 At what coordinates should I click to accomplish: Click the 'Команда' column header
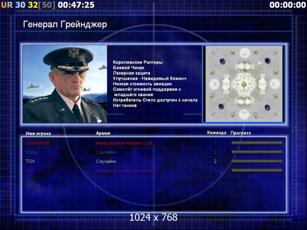pos(217,133)
